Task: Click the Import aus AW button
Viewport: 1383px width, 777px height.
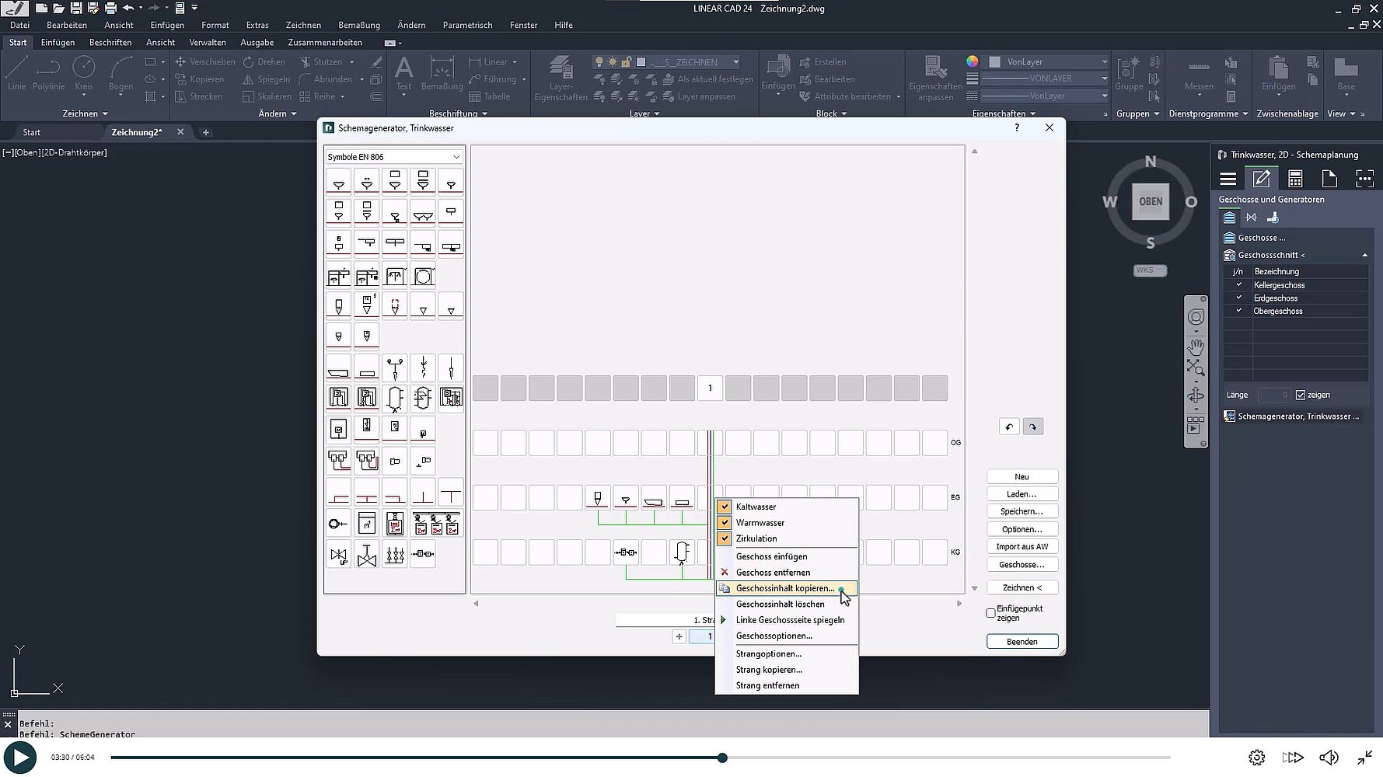Action: pyautogui.click(x=1022, y=546)
